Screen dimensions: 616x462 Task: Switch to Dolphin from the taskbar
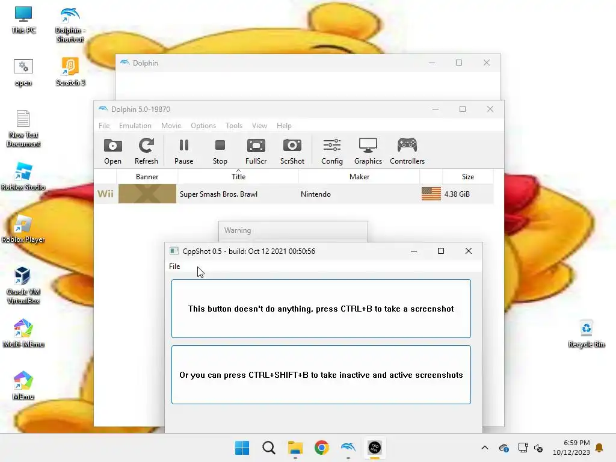[348, 448]
